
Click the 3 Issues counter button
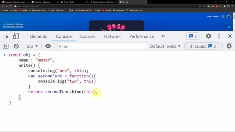point(202,46)
